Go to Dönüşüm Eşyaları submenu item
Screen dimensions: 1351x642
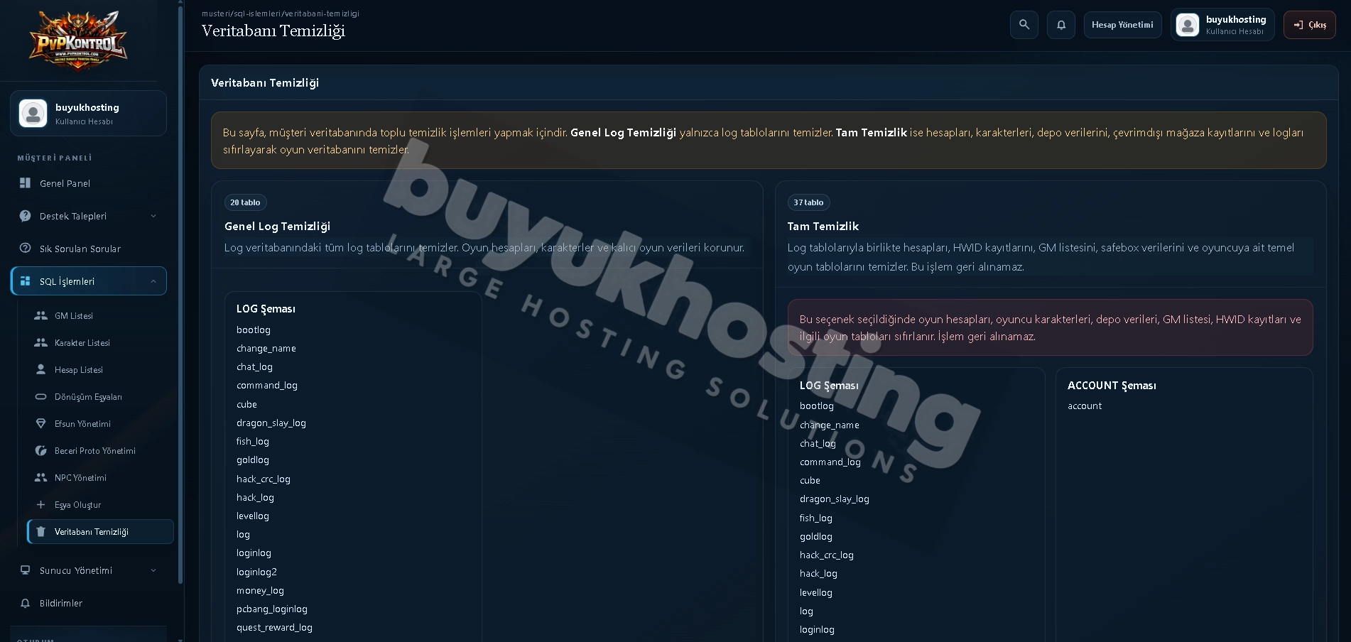[100, 396]
